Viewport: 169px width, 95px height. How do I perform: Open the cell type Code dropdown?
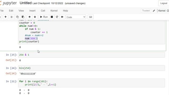click(76, 17)
